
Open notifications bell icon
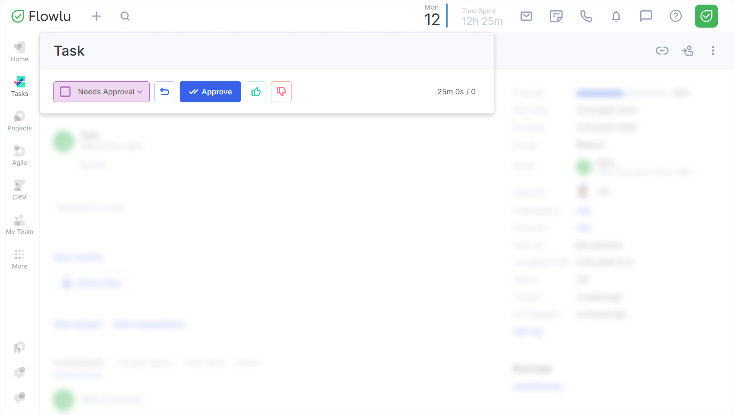click(616, 16)
